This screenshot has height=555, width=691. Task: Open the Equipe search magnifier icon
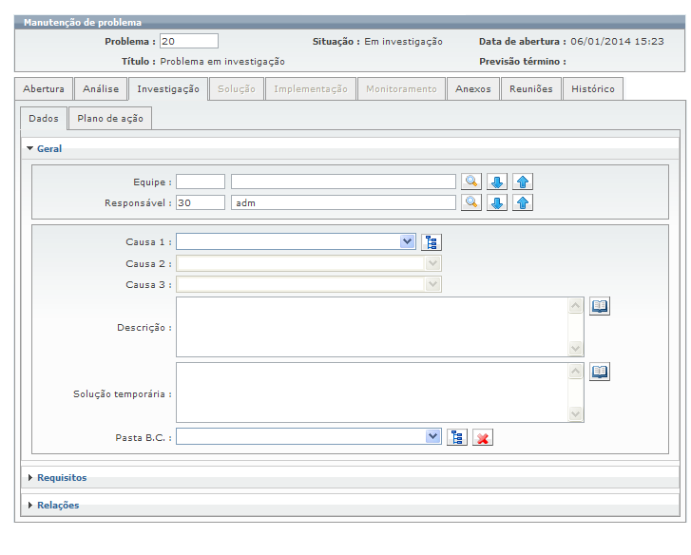tap(471, 182)
